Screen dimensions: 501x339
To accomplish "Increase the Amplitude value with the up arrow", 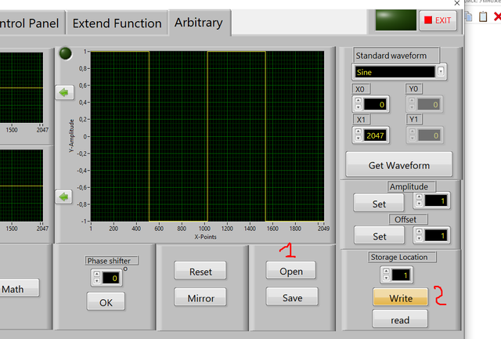I will tap(420, 197).
